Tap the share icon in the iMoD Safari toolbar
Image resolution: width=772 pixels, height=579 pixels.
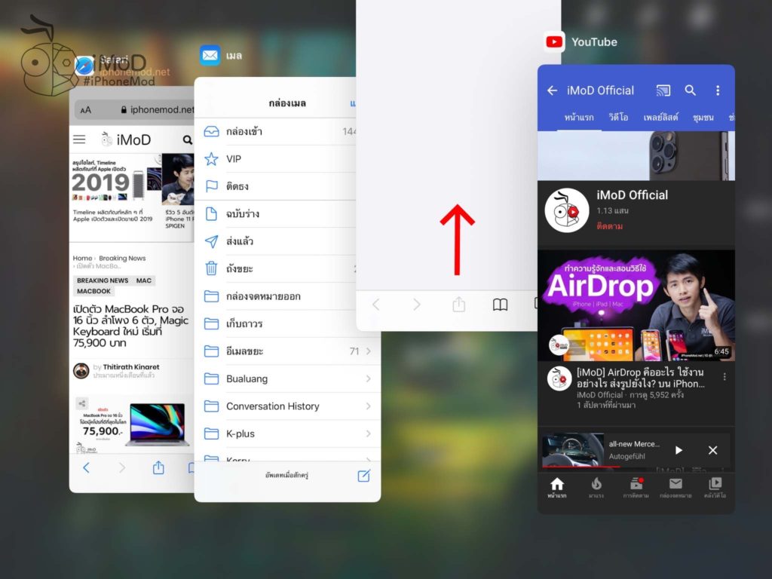(158, 467)
